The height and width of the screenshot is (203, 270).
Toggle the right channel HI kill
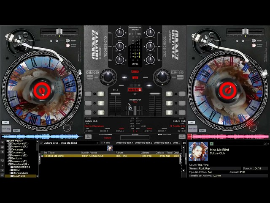coord(160,33)
